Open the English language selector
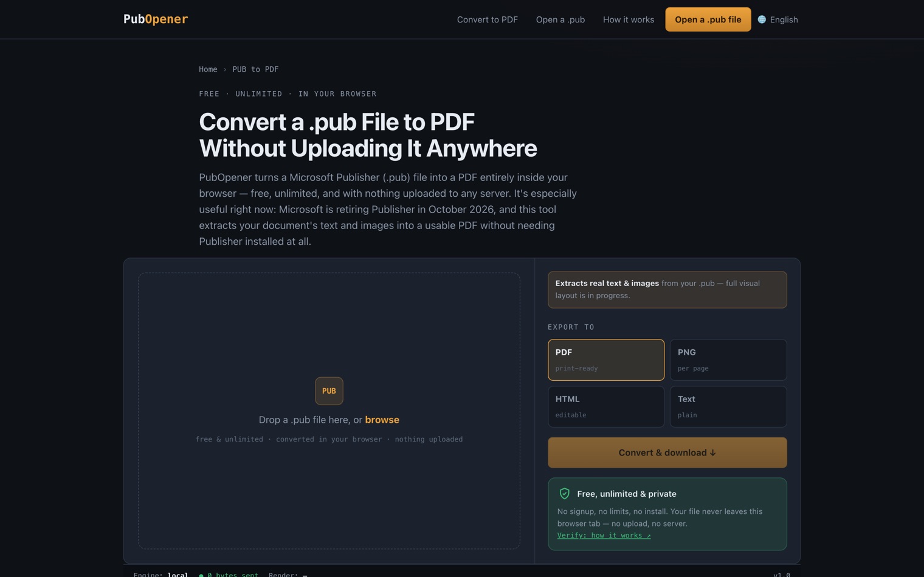Image resolution: width=924 pixels, height=577 pixels. 778,19
